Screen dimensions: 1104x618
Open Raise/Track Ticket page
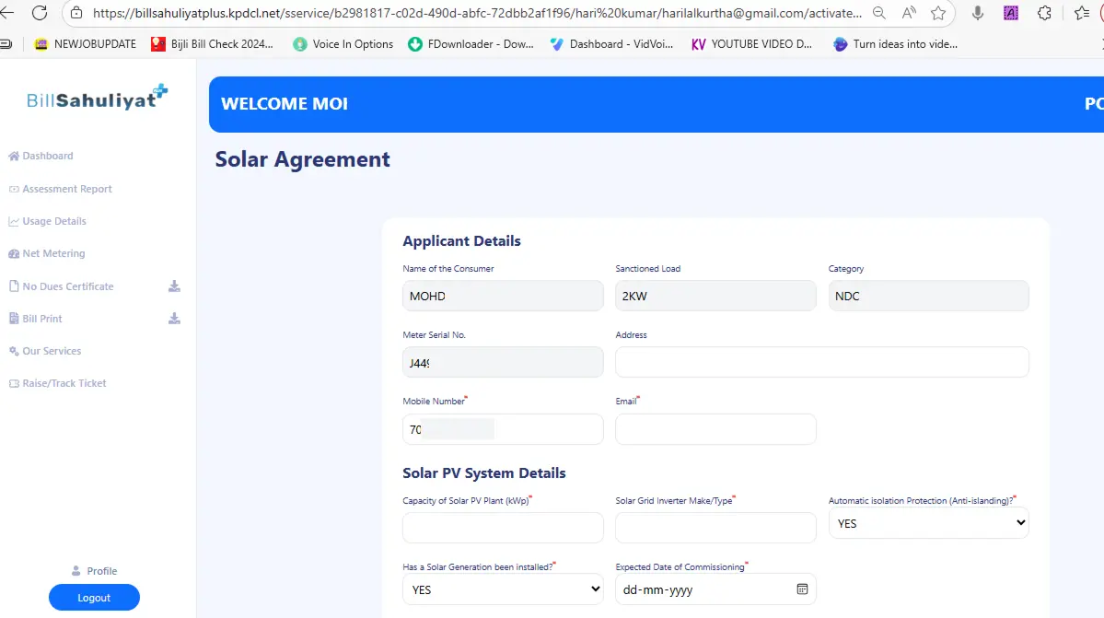[x=64, y=383]
